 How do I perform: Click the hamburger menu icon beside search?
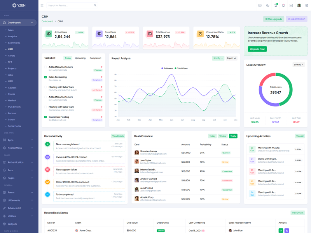42,5
